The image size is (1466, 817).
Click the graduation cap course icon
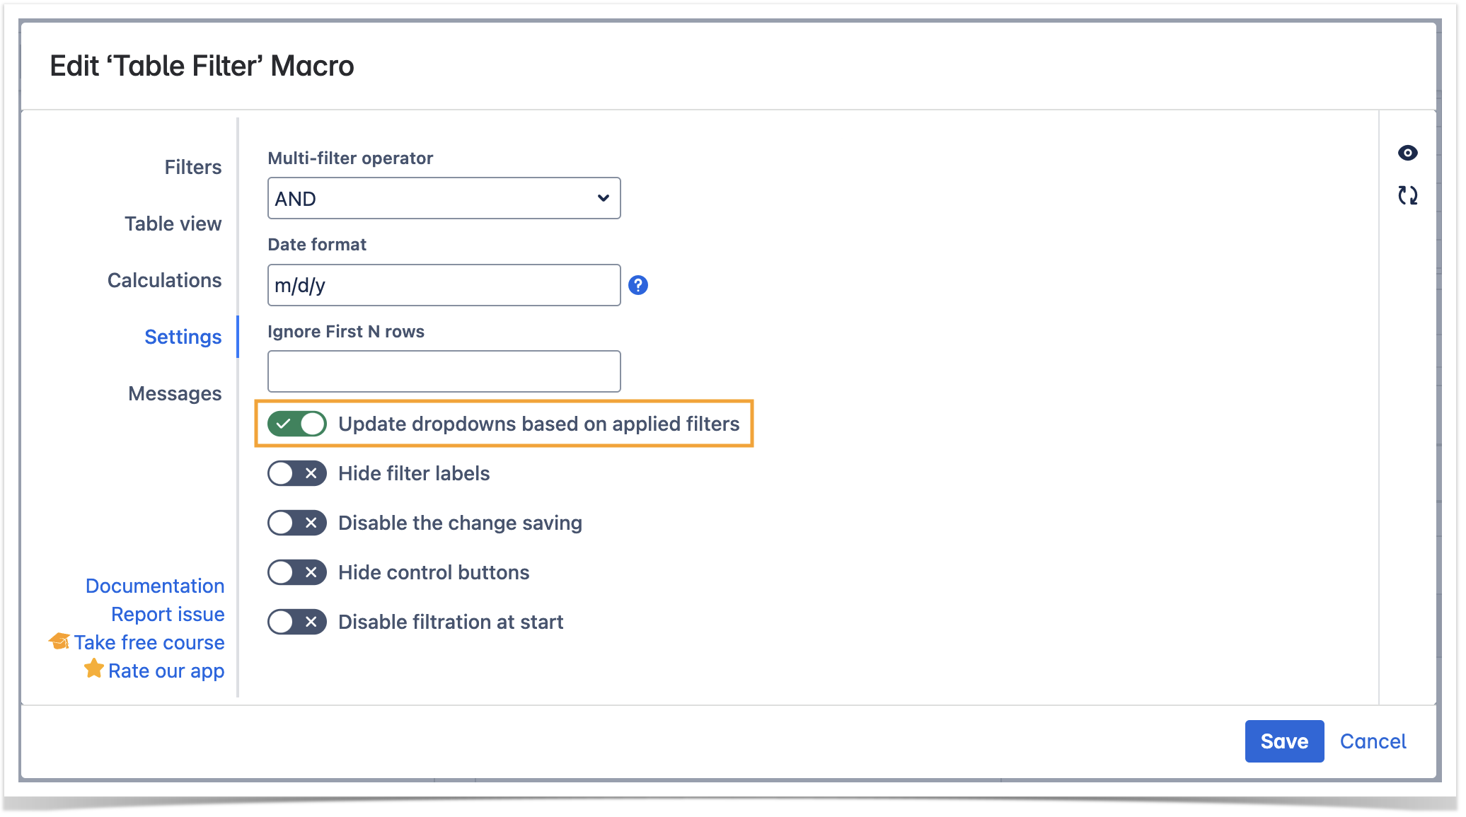[x=59, y=642]
